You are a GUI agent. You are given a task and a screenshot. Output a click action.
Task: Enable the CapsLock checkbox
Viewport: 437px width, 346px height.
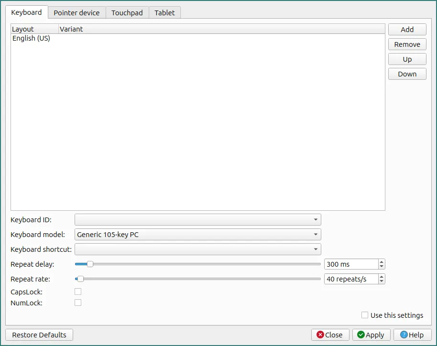click(78, 292)
